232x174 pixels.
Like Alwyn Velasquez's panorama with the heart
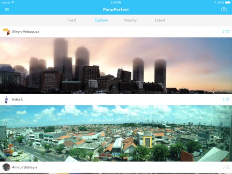click(227, 31)
